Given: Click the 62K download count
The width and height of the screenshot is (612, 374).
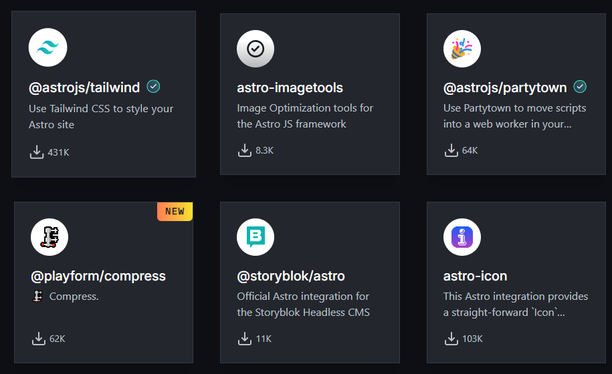Looking at the screenshot, I should tap(58, 339).
